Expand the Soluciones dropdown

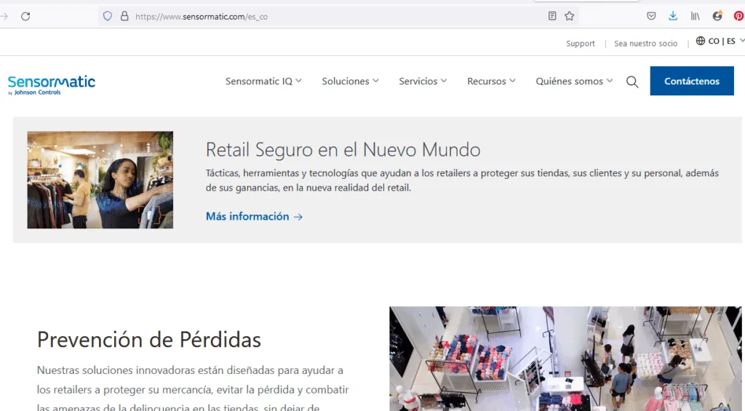point(350,81)
